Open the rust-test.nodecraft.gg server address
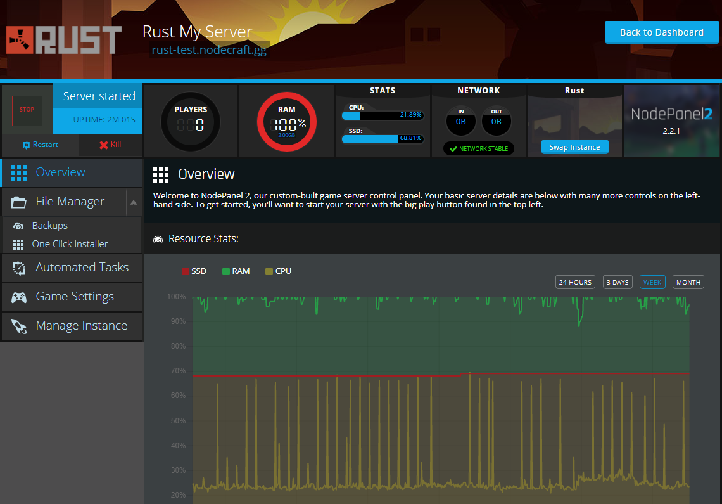 click(x=209, y=51)
